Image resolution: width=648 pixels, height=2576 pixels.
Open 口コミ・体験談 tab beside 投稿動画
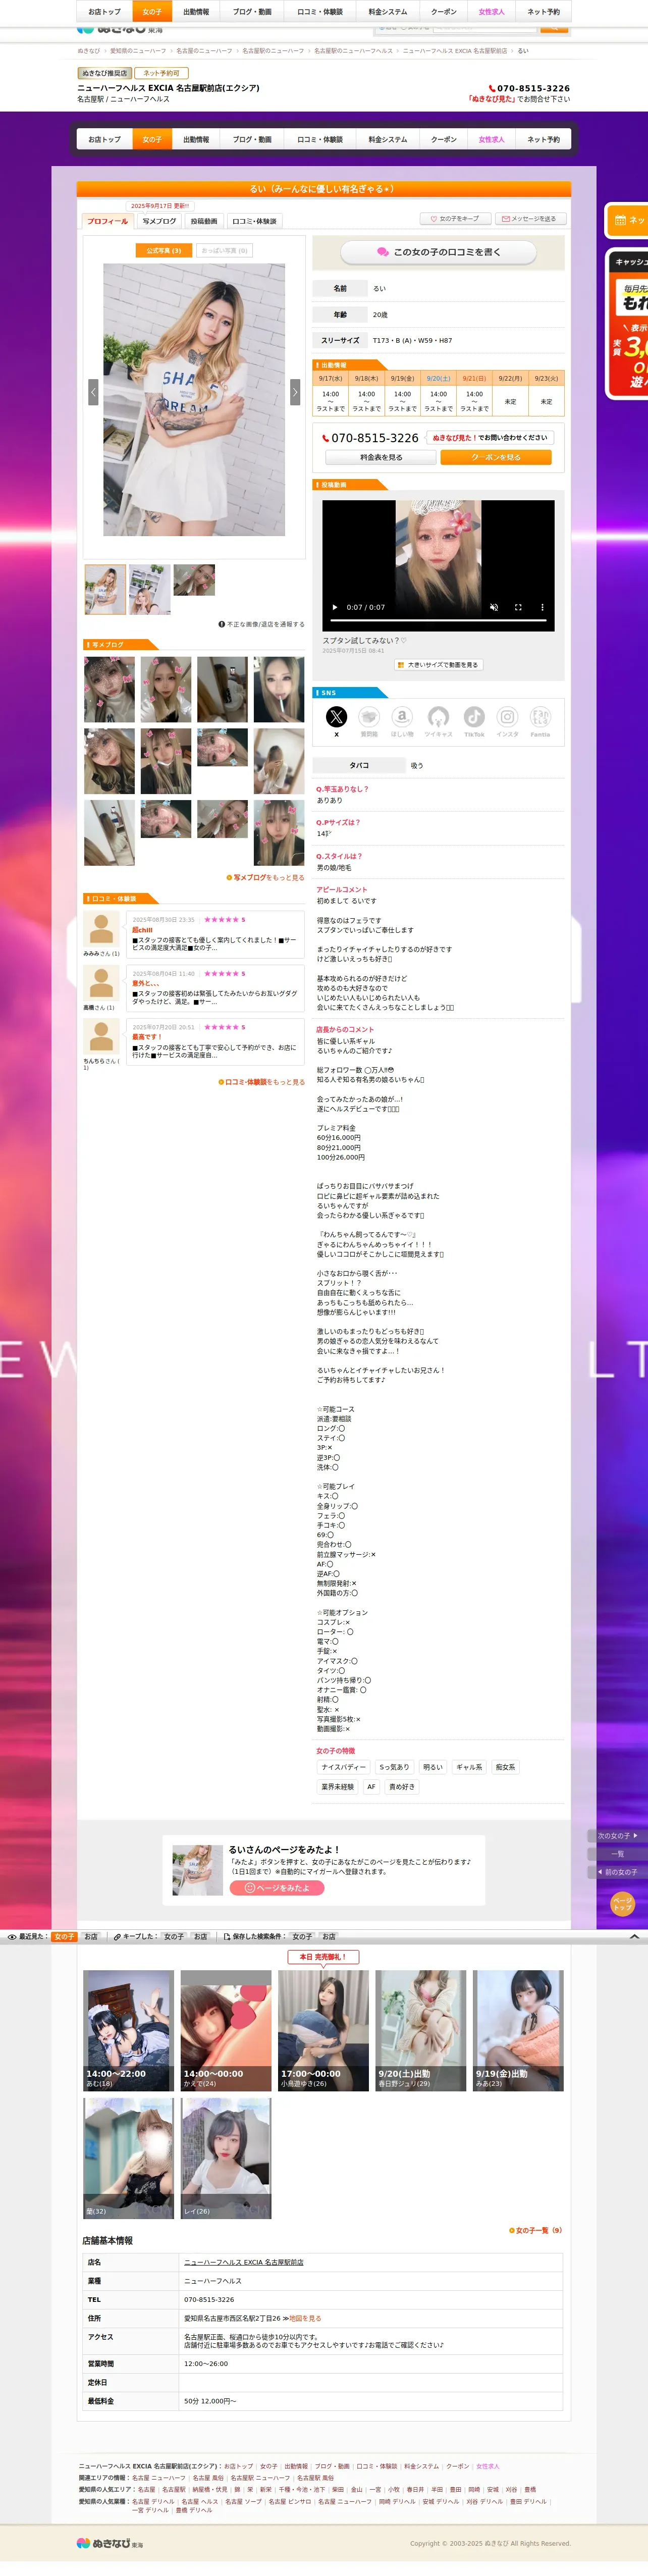[x=254, y=221]
